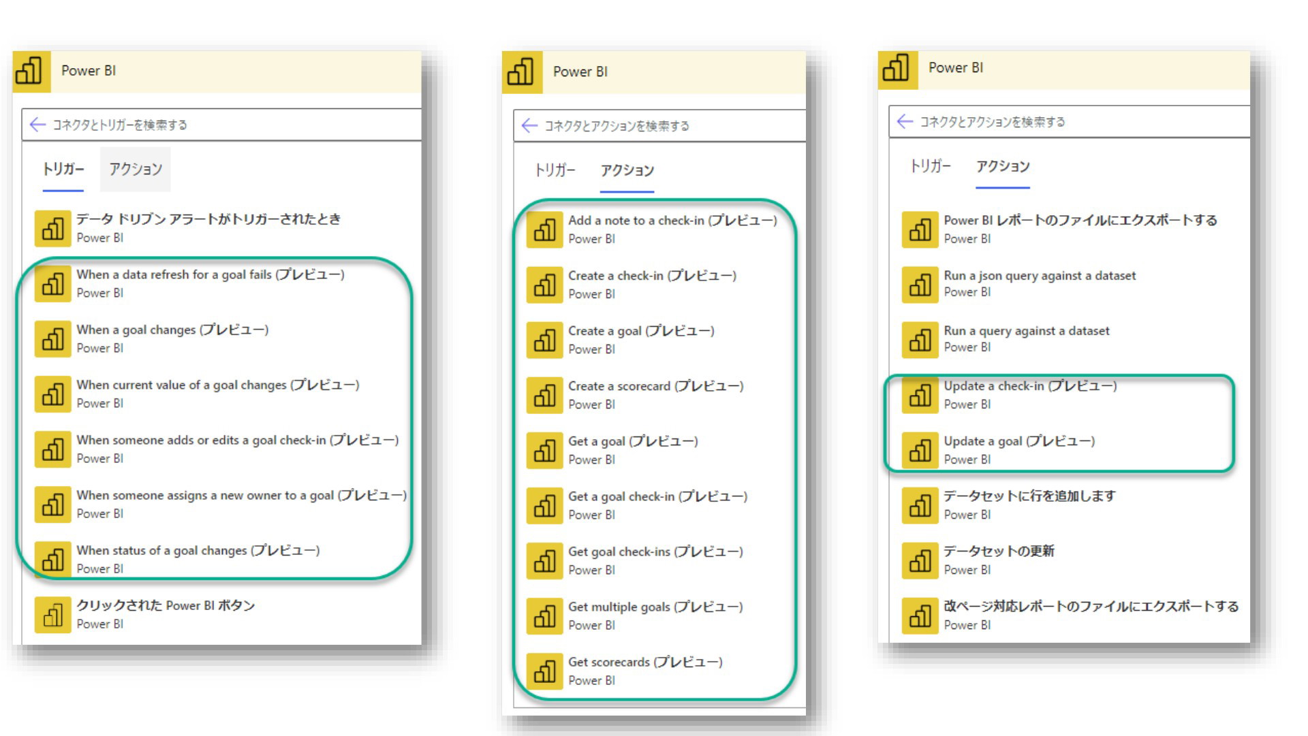Viewport: 1308px width, 736px height.
Task: Click icon for 'When current value of a goal changes'
Action: (x=53, y=394)
